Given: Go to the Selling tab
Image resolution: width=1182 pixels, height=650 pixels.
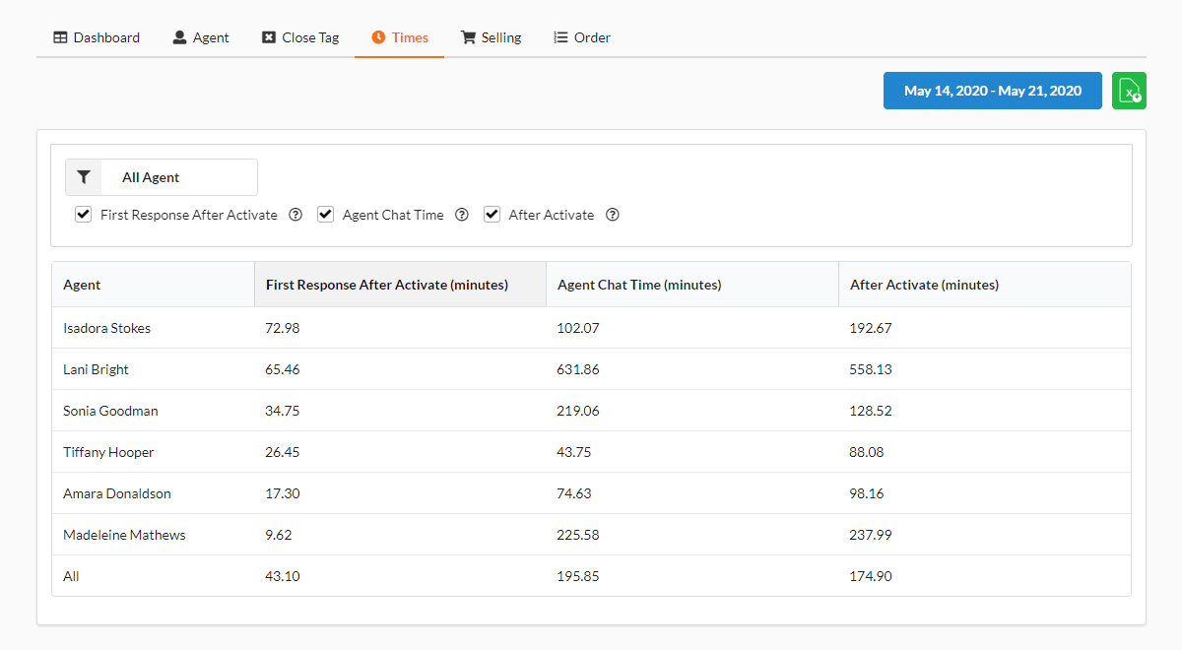Looking at the screenshot, I should (492, 37).
